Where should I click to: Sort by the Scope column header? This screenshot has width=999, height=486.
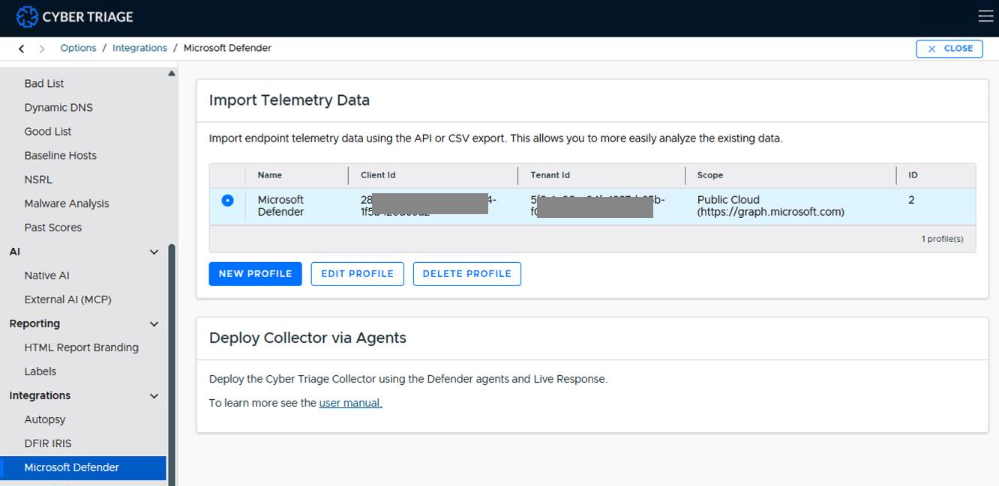tap(710, 175)
